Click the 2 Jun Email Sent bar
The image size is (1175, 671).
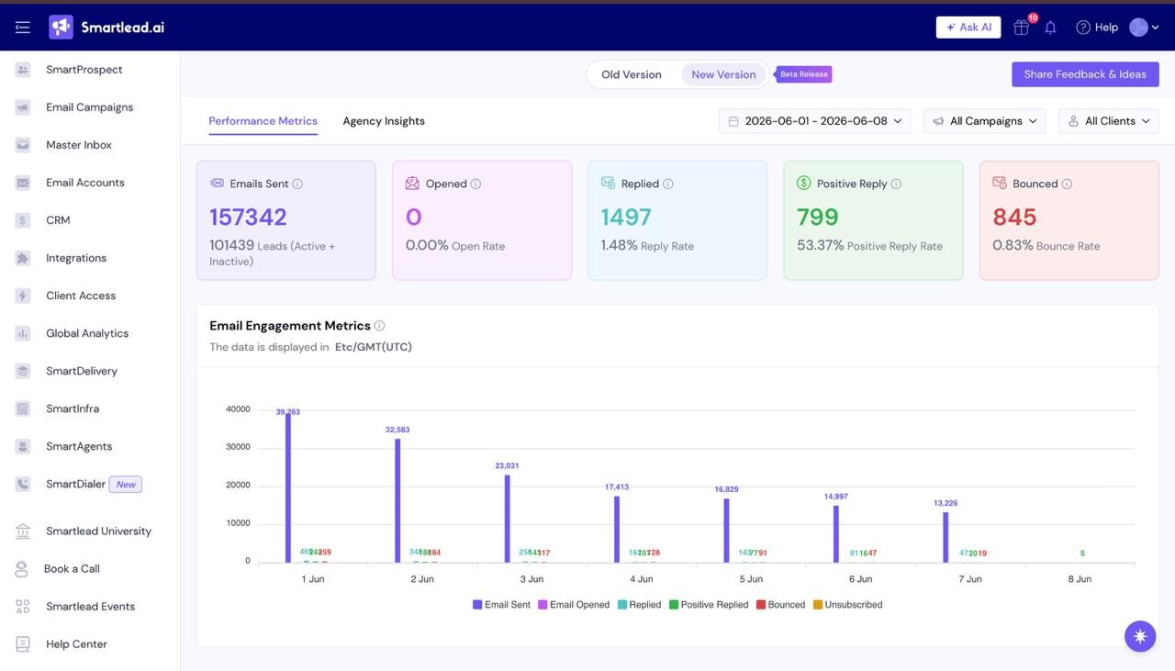coord(397,500)
